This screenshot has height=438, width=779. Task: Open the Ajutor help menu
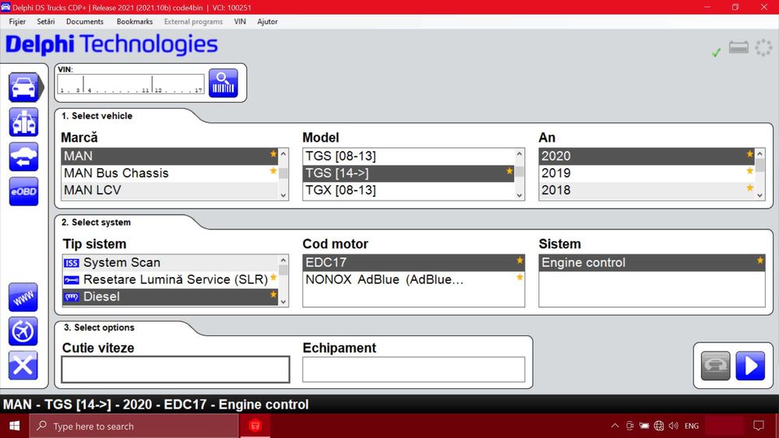pyautogui.click(x=267, y=21)
